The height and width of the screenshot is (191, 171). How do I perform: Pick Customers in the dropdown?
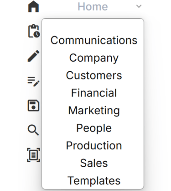click(x=94, y=75)
